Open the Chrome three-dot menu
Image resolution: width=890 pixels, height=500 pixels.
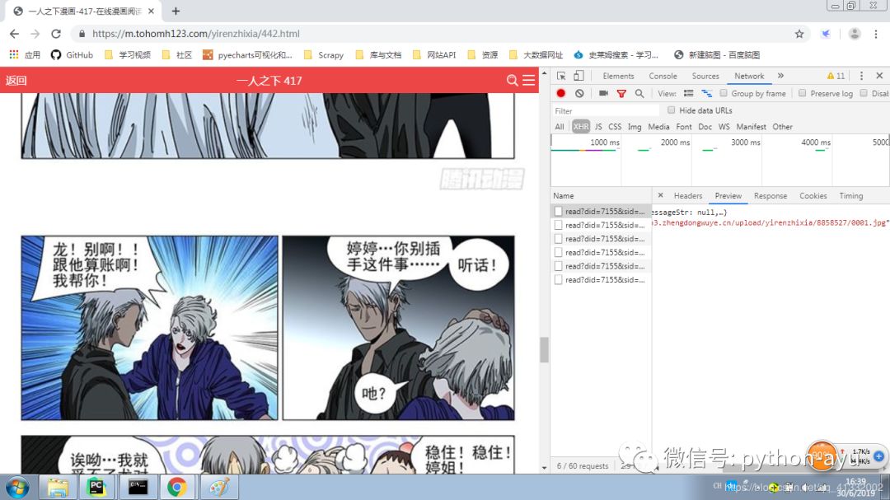click(876, 34)
